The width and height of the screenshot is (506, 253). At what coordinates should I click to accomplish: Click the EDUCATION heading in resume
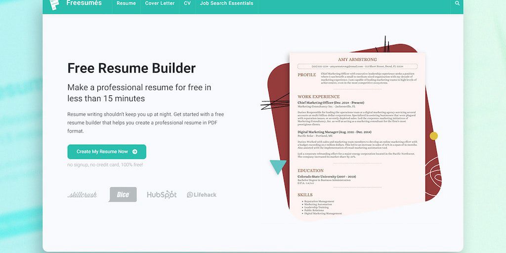click(x=310, y=170)
